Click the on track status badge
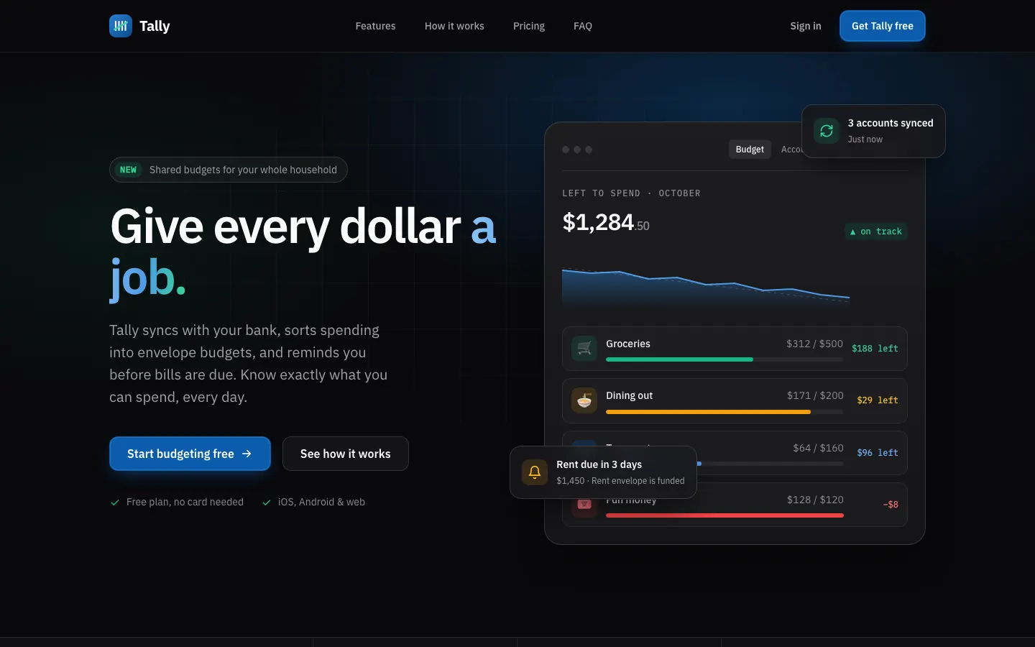The width and height of the screenshot is (1035, 647). pos(876,231)
